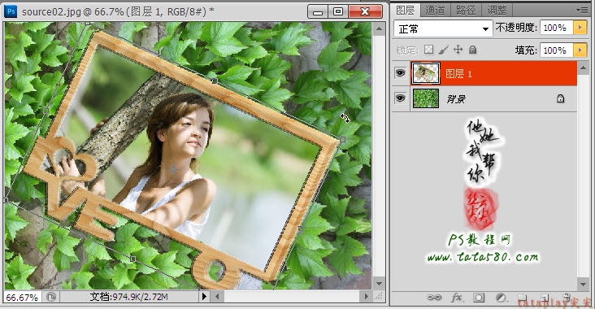The width and height of the screenshot is (595, 309).
Task: Lock layer position with move icon
Action: pyautogui.click(x=458, y=50)
